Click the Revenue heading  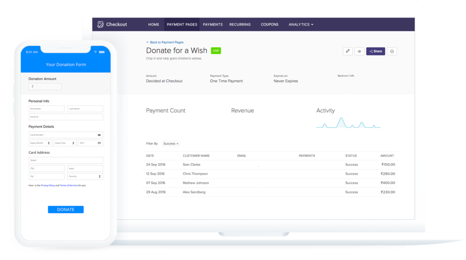point(243,111)
